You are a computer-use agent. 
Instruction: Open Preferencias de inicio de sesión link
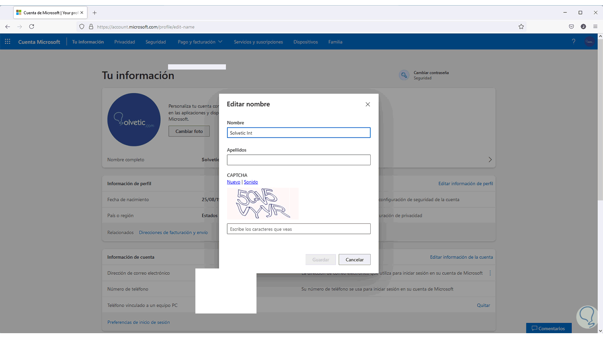138,322
